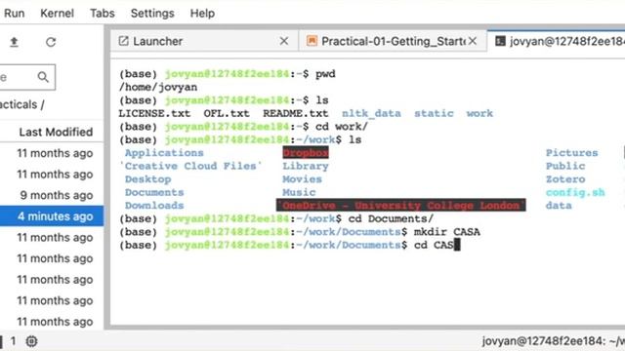Select the '4 minutes ago' file row
Image resolution: width=625 pixels, height=351 pixels.
pos(52,216)
